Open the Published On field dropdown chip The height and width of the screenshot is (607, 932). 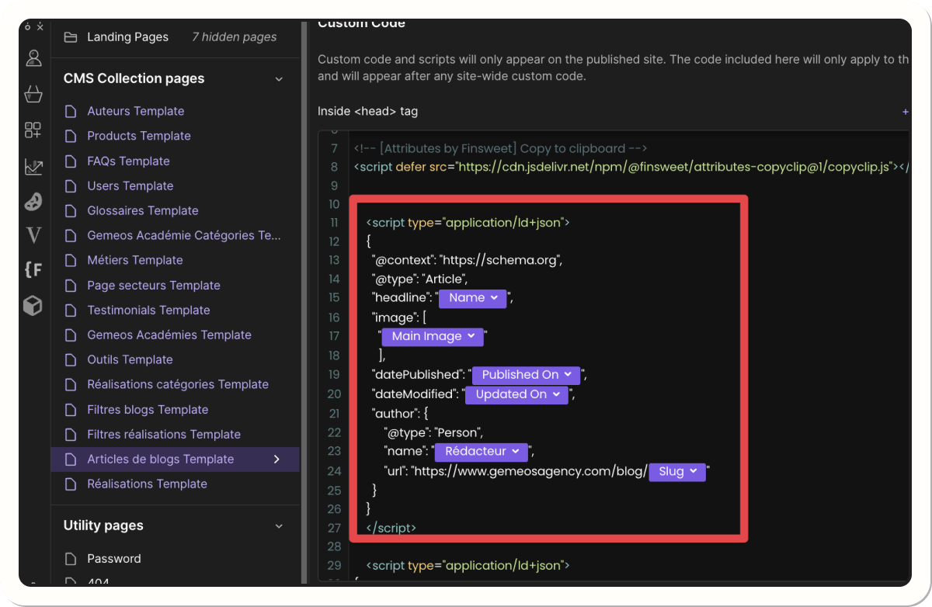pos(526,374)
